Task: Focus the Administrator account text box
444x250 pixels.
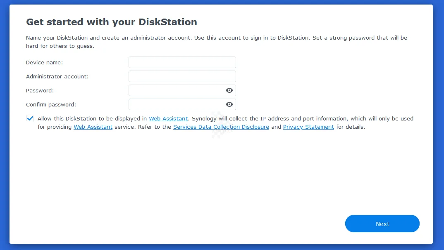Action: point(182,76)
